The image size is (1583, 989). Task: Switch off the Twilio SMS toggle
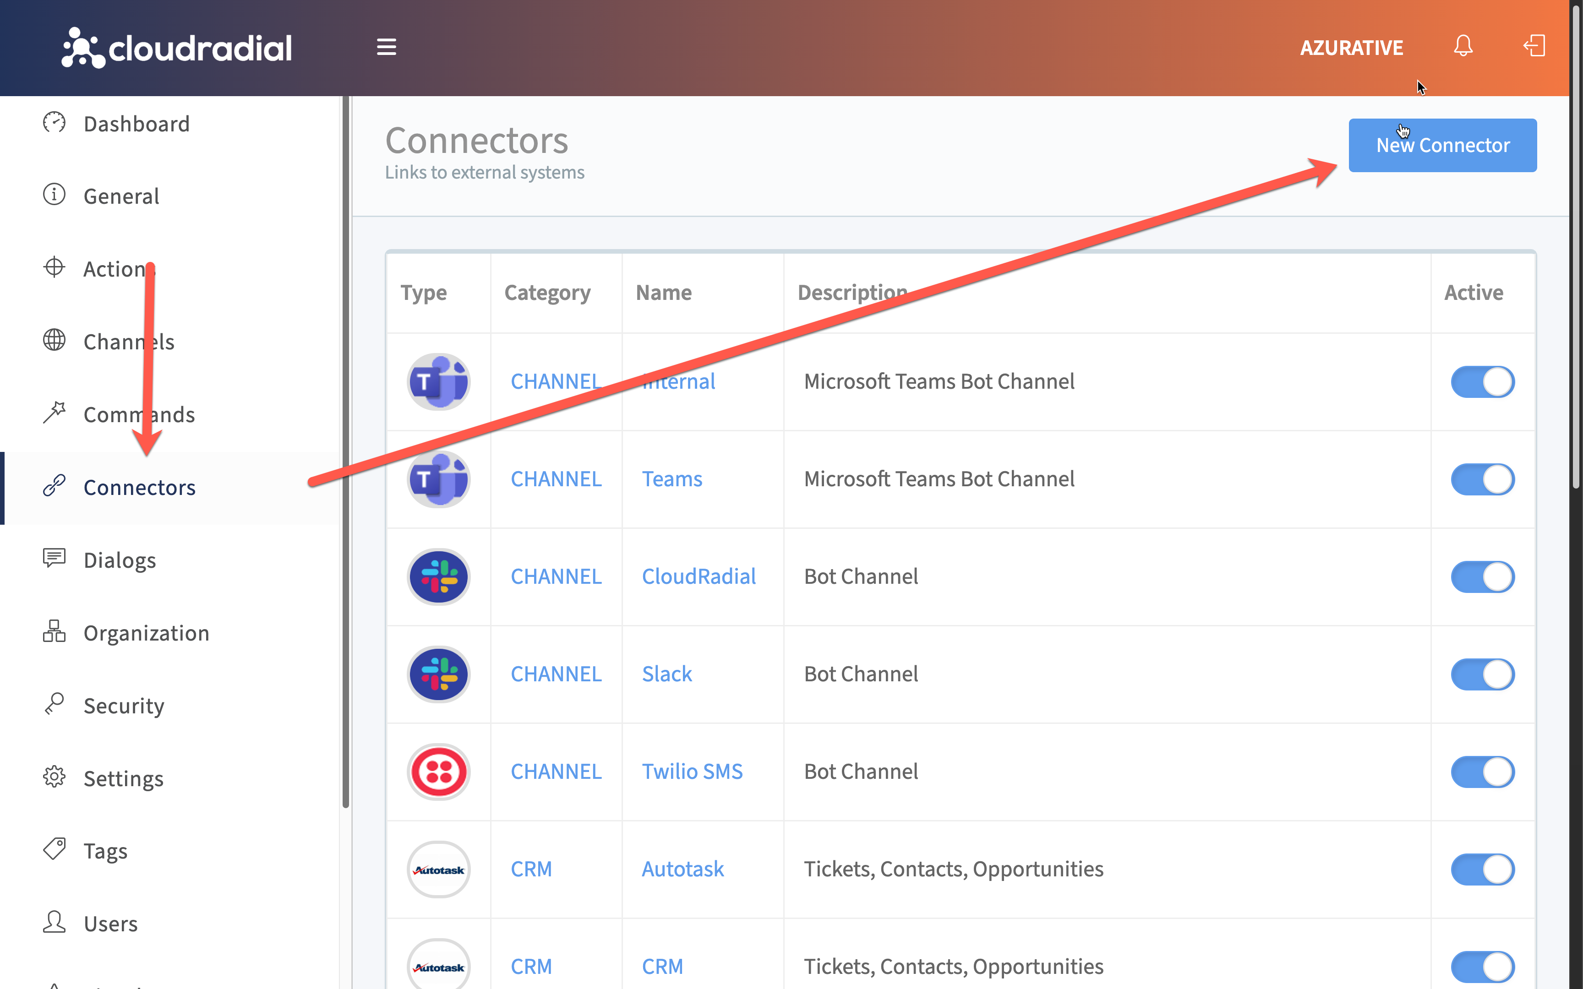(1483, 772)
